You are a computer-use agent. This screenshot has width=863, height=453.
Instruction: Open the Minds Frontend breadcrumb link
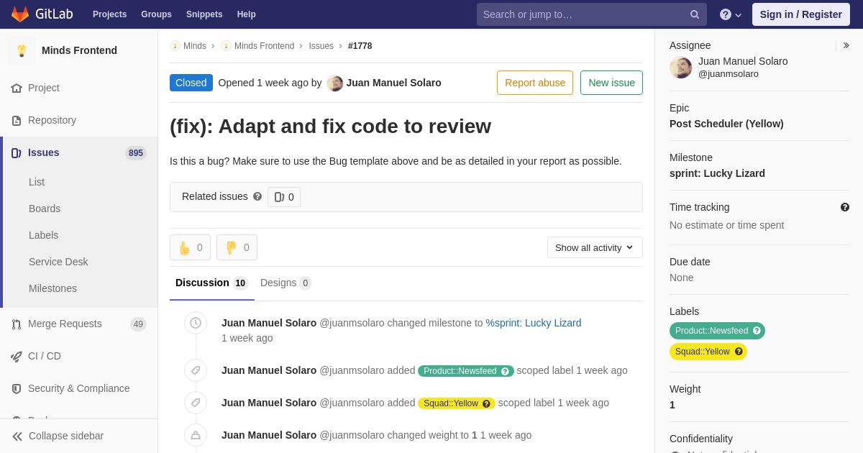pyautogui.click(x=264, y=46)
